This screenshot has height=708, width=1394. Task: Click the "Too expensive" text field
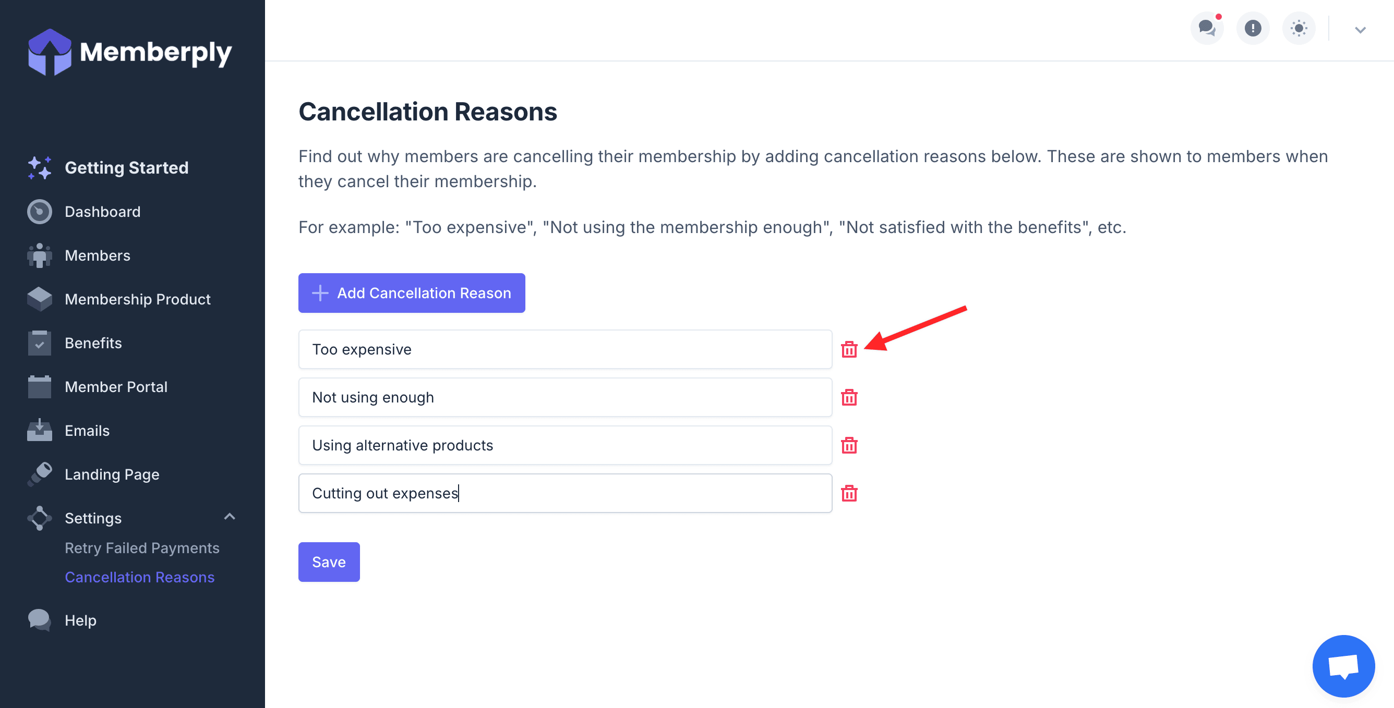tap(564, 349)
